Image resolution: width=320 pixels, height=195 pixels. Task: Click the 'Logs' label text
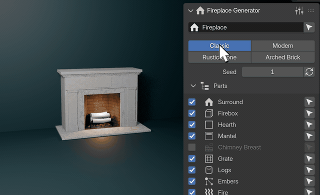[224, 170]
